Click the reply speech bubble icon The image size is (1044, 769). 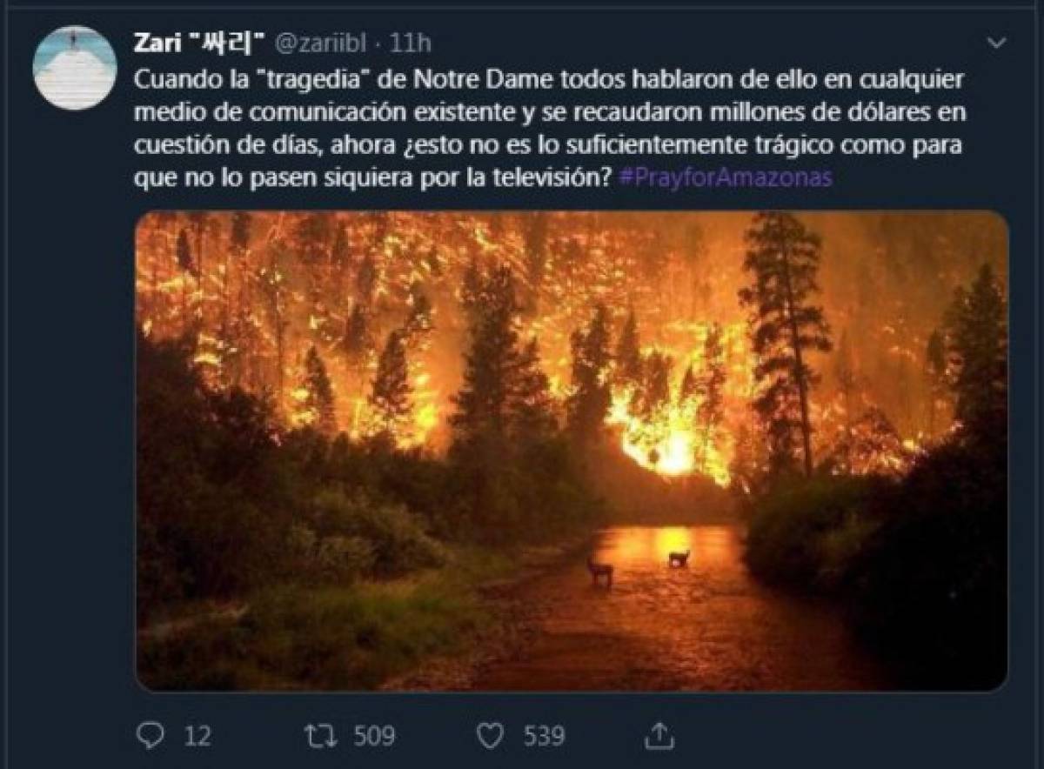[x=151, y=736]
